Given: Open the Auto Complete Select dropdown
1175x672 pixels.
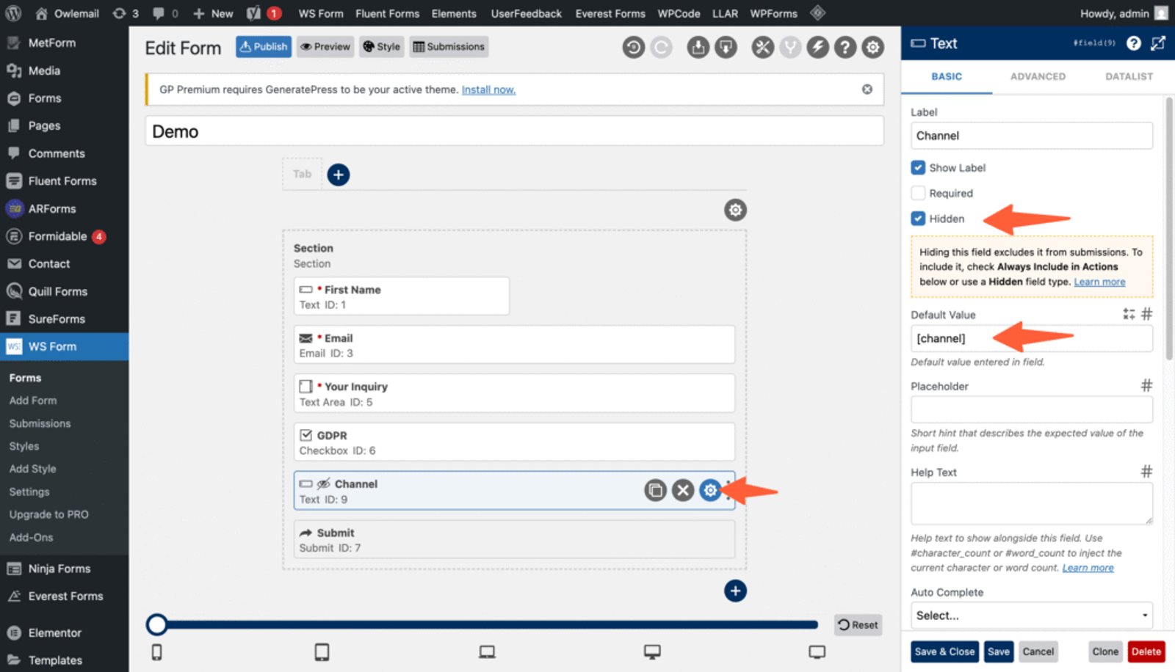Looking at the screenshot, I should pyautogui.click(x=1032, y=615).
